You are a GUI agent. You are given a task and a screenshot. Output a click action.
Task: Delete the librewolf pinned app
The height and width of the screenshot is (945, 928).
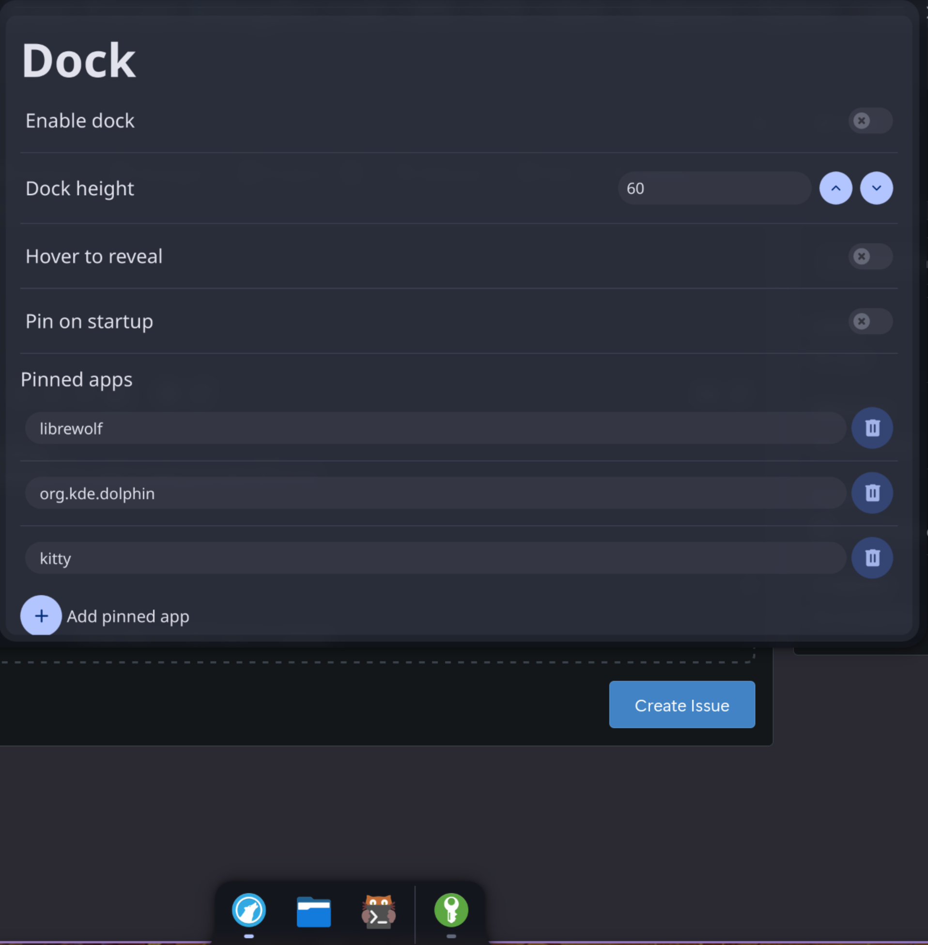point(871,427)
